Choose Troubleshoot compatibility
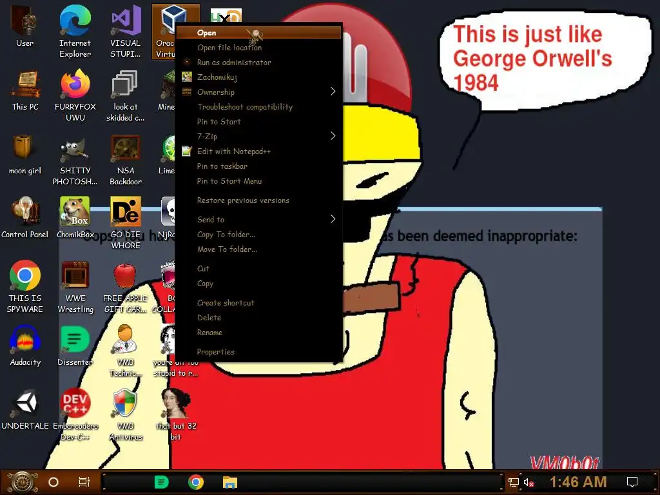Viewport: 660px width, 495px height. pyautogui.click(x=258, y=106)
